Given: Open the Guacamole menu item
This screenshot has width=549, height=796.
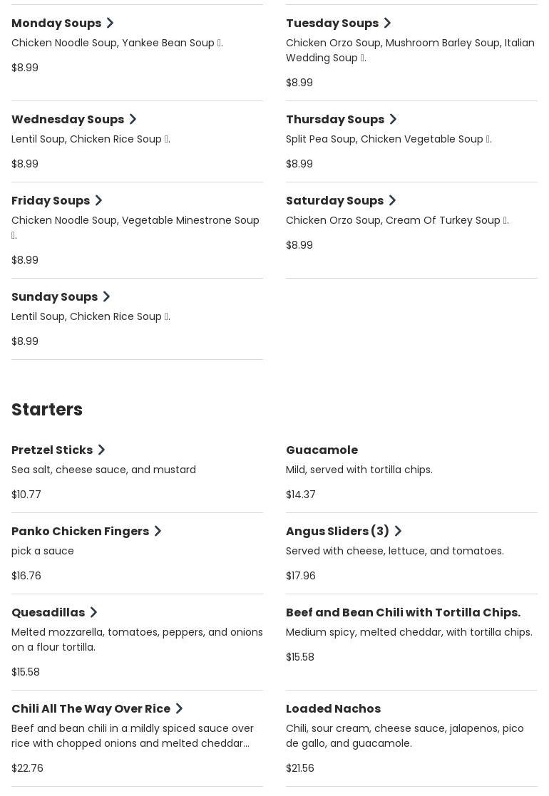Looking at the screenshot, I should click(322, 450).
